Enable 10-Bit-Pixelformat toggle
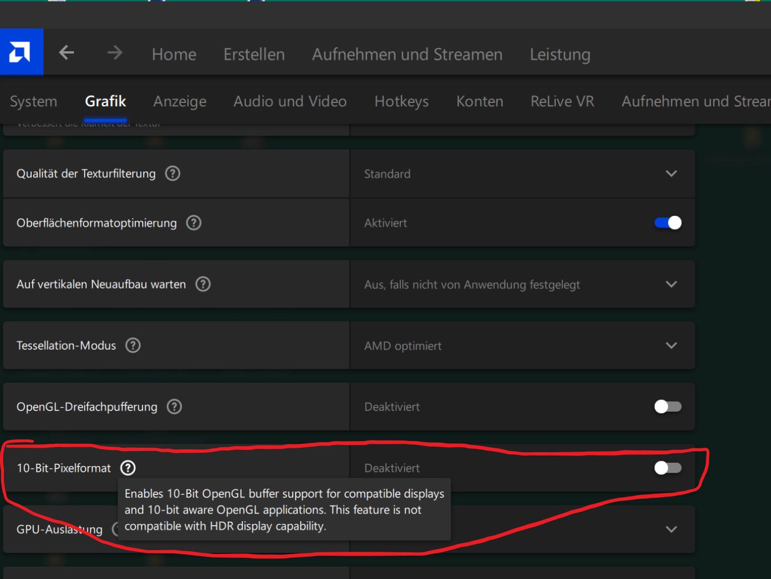This screenshot has height=579, width=771. pos(668,468)
